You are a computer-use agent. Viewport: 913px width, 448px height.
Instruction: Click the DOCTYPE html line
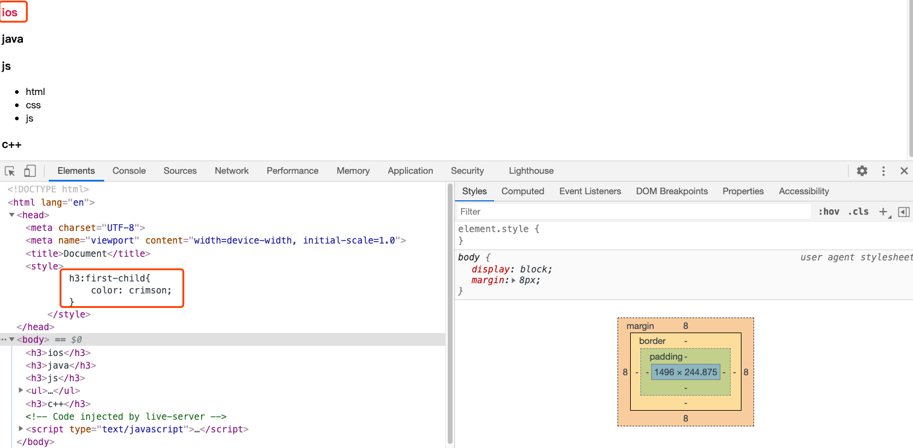tap(48, 189)
